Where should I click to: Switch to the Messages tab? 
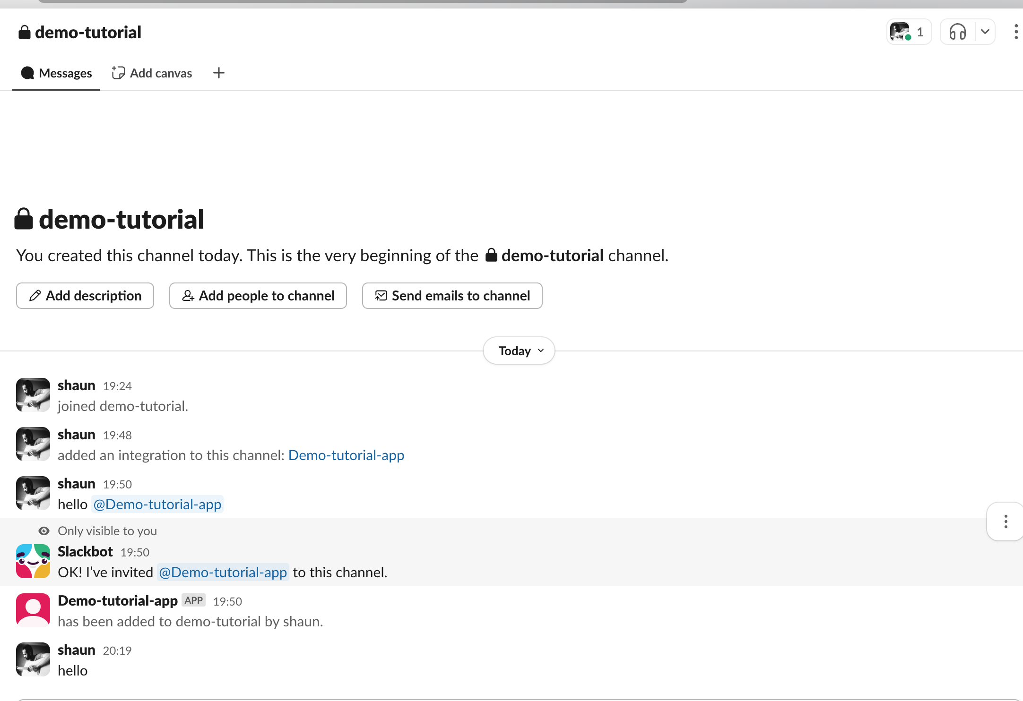click(56, 73)
